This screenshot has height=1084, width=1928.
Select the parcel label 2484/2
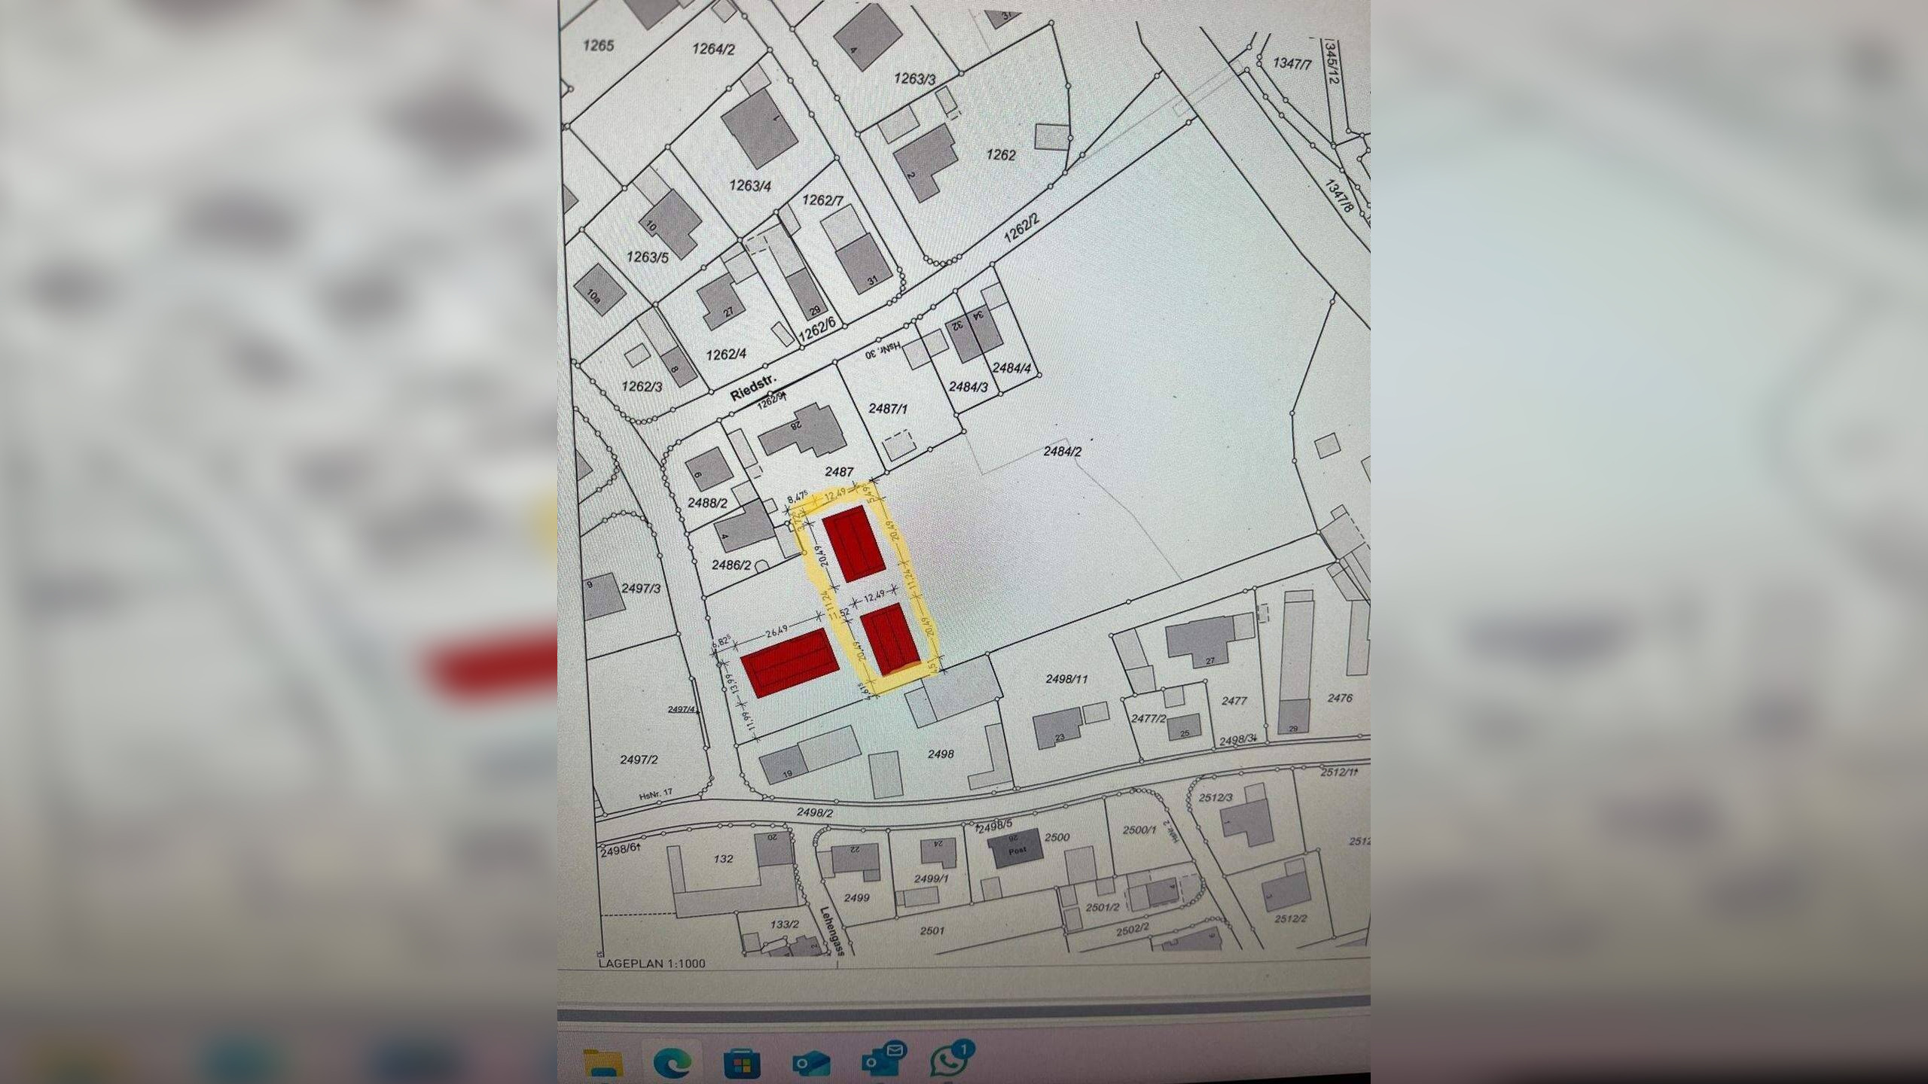1062,452
